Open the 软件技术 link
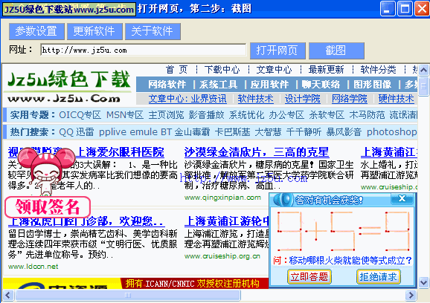The width and height of the screenshot is (430, 303). [x=256, y=99]
